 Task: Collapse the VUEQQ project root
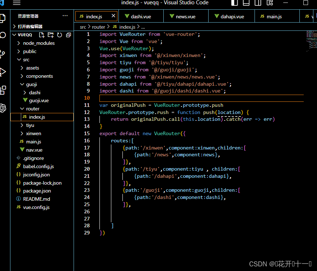(x=14, y=35)
